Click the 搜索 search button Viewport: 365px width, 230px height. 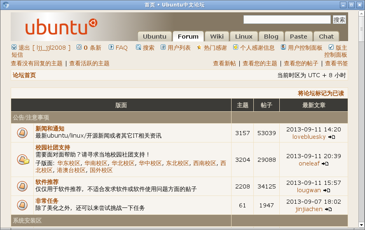[x=339, y=20]
